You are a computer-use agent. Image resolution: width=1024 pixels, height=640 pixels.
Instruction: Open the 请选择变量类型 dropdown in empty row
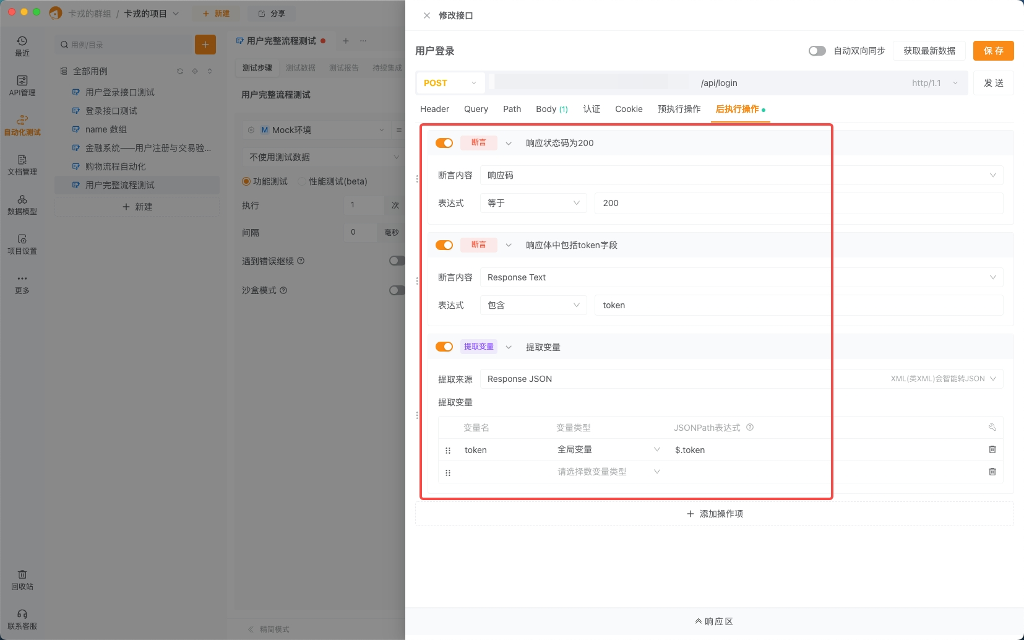(609, 472)
